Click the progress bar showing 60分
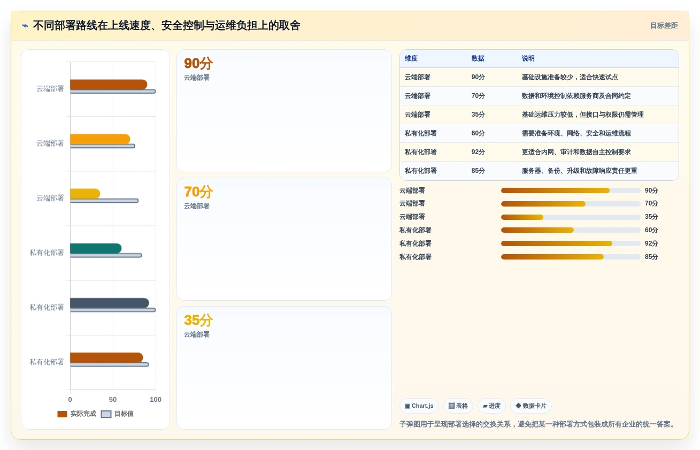Viewport: 700px width, 450px height. pyautogui.click(x=571, y=230)
